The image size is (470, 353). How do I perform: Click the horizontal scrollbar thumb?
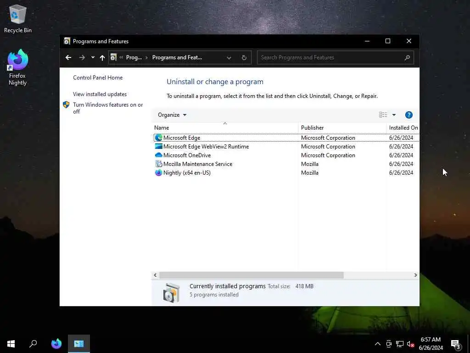pyautogui.click(x=251, y=275)
